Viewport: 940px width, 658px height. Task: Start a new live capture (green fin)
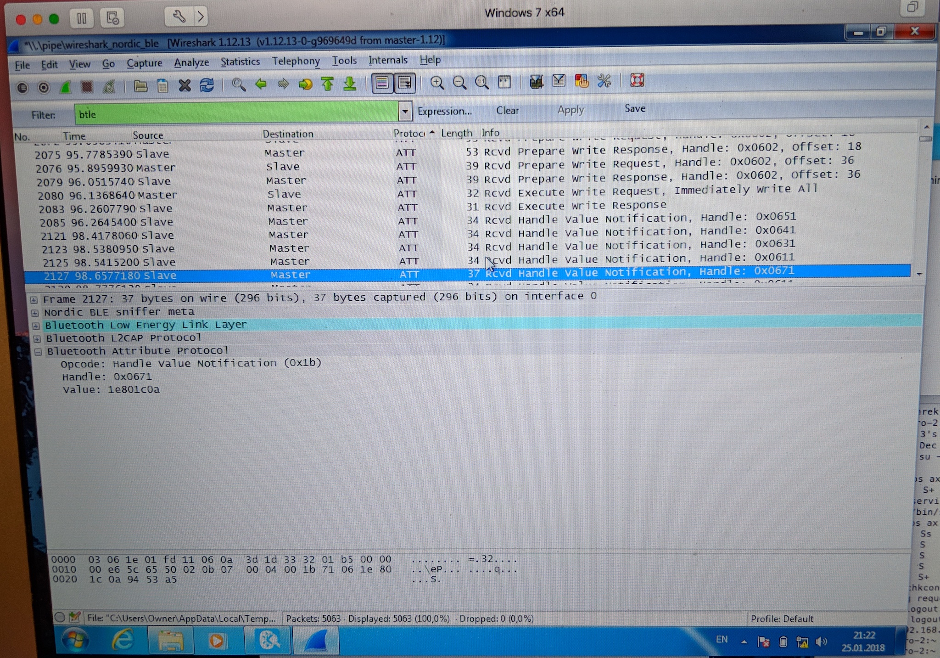(66, 87)
